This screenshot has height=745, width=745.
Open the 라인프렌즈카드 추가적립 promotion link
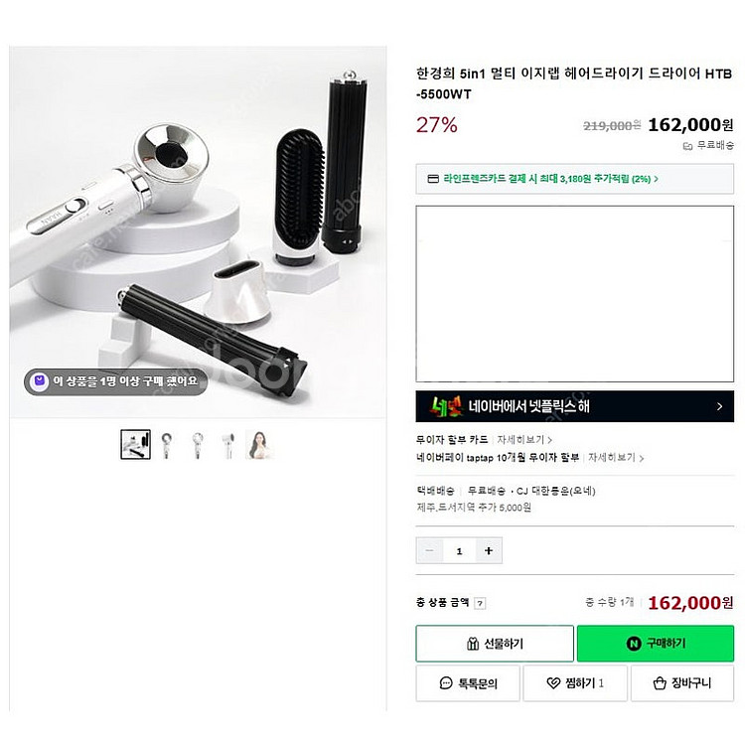550,179
